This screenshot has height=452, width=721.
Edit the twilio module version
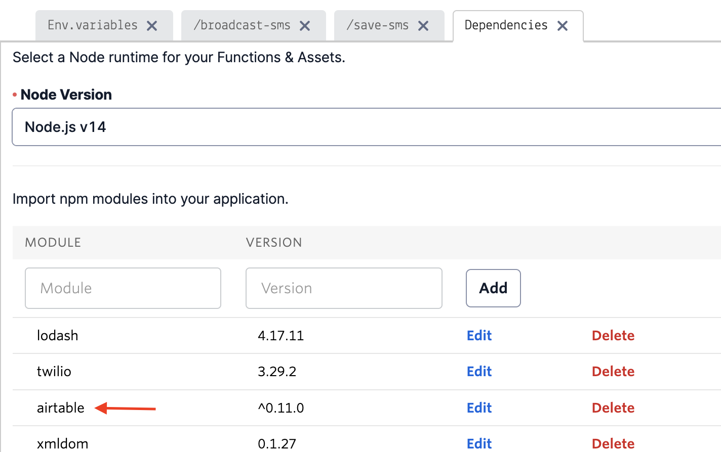coord(479,372)
